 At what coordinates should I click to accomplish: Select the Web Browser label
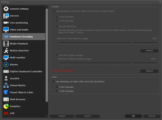pos(18,99)
